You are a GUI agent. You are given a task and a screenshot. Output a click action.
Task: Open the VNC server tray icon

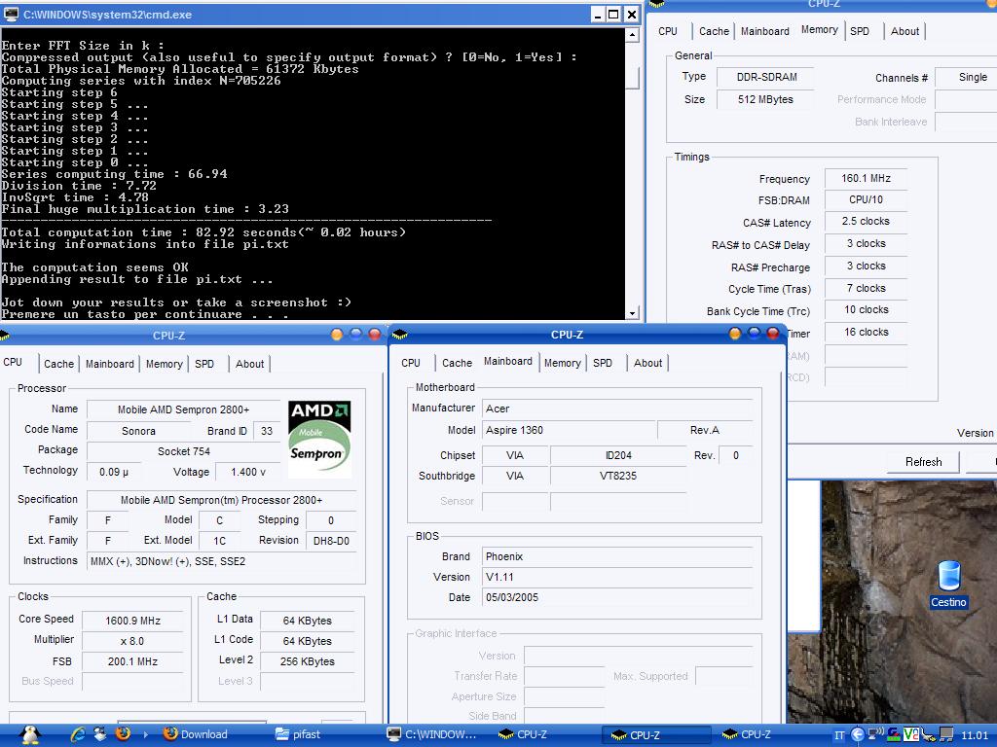(x=911, y=734)
